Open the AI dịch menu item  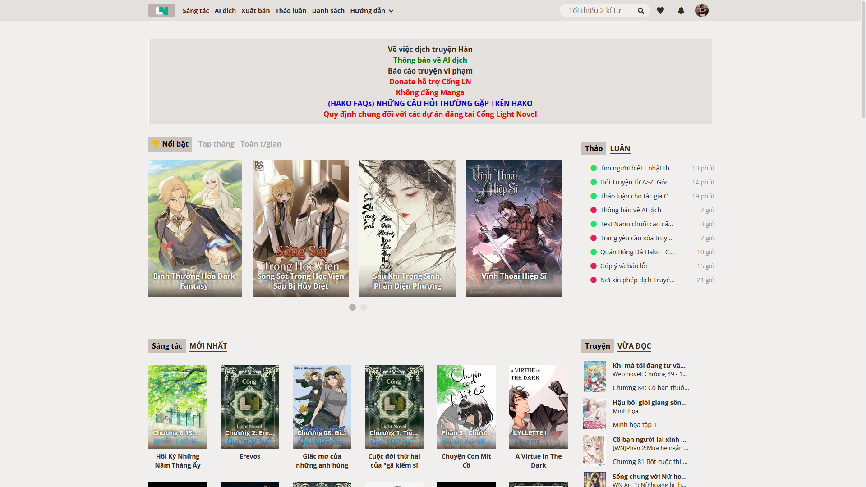225,11
